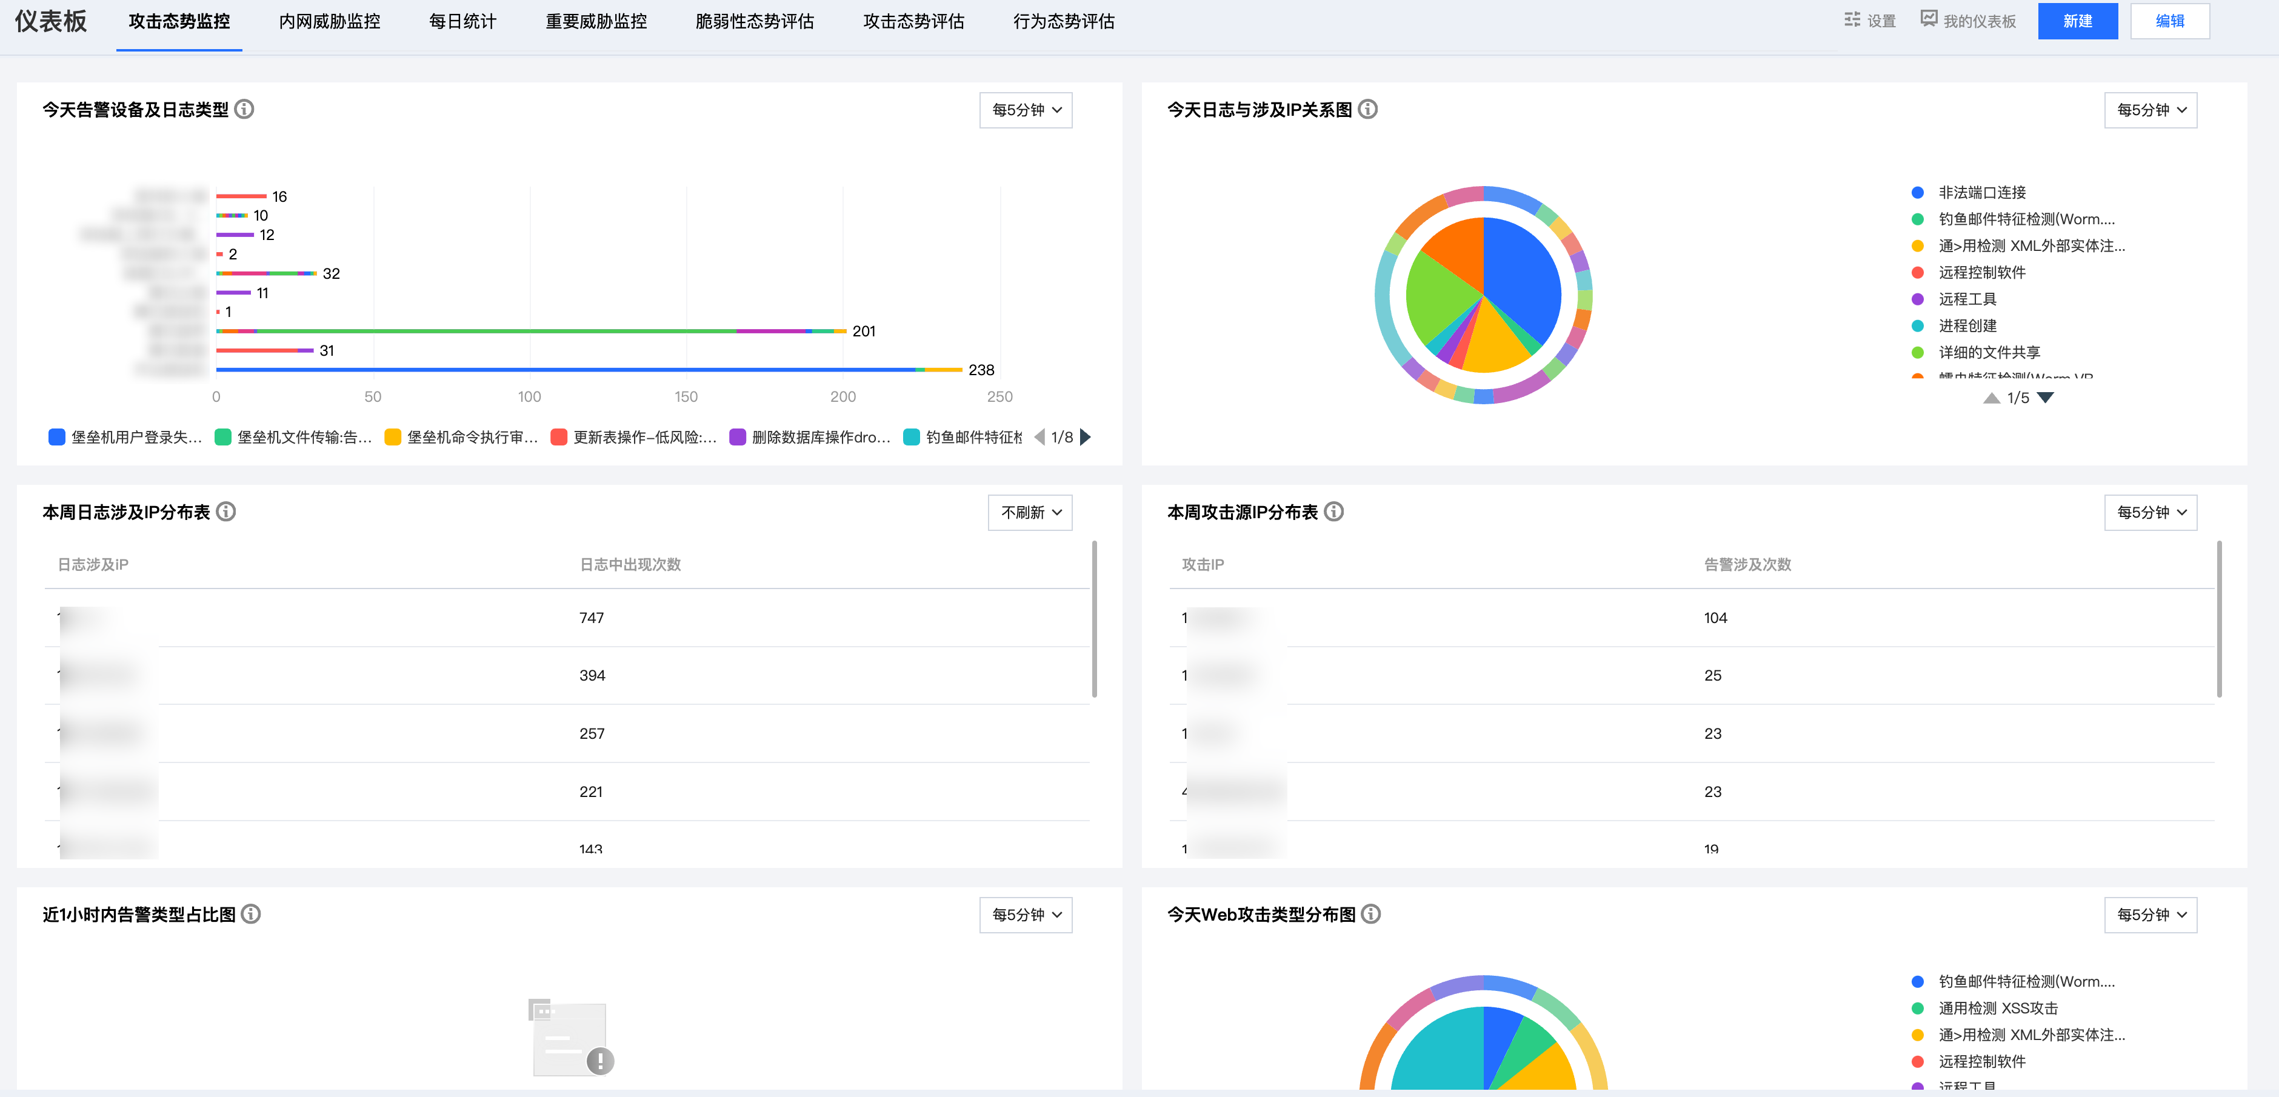This screenshot has width=2279, height=1097.
Task: Click info icon beside 今天Web攻击类型分布图
Action: (x=1371, y=914)
